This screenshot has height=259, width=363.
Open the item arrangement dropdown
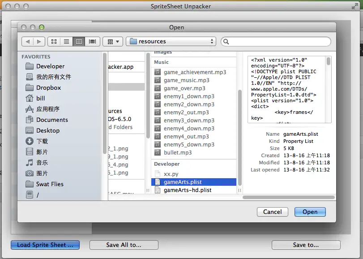[113, 42]
